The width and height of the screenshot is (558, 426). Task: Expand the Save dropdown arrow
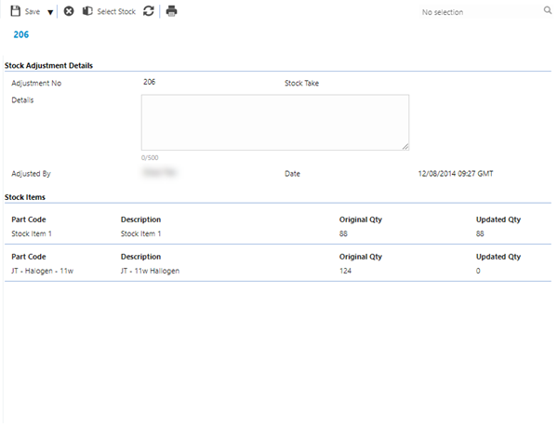coord(50,12)
